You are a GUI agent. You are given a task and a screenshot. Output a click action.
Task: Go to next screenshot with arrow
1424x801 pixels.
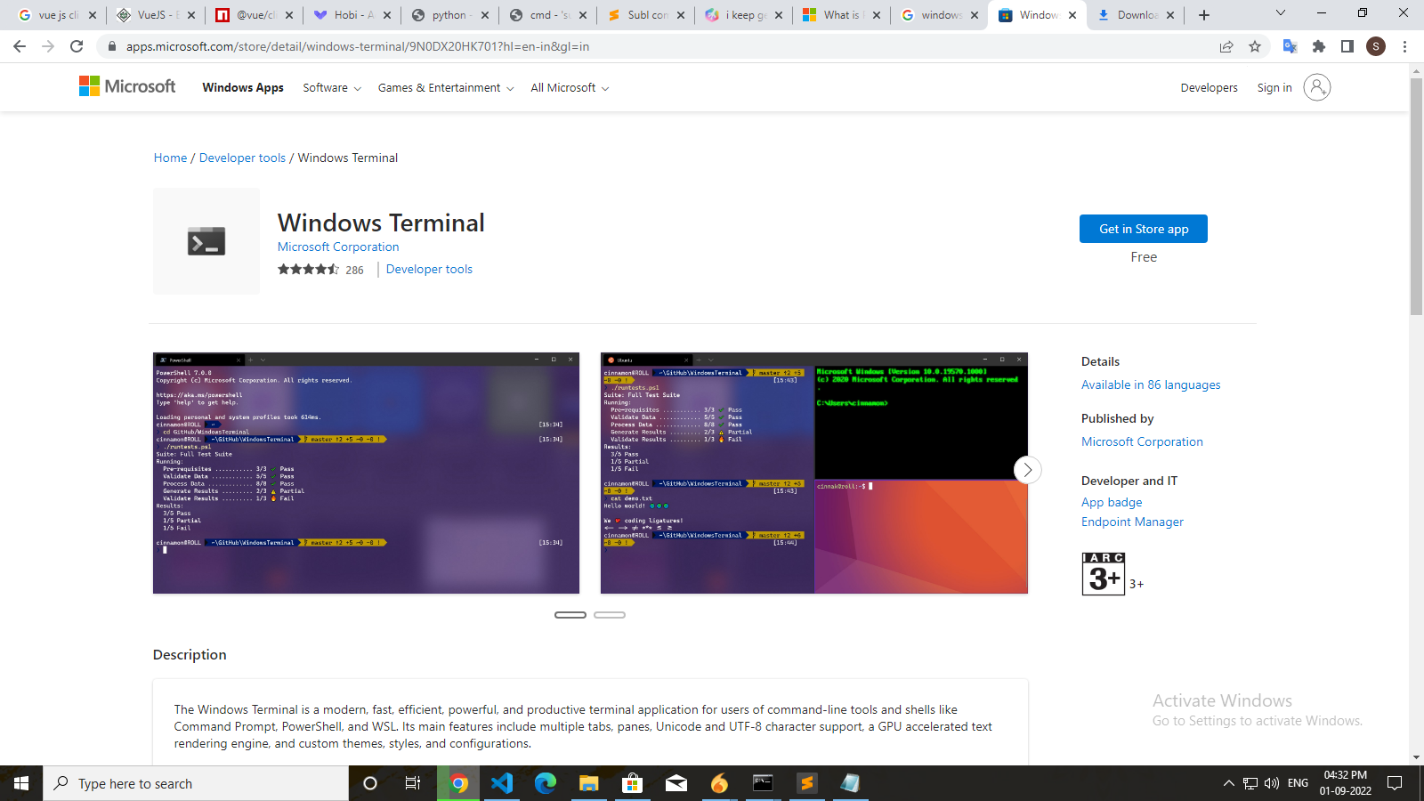[x=1027, y=470]
